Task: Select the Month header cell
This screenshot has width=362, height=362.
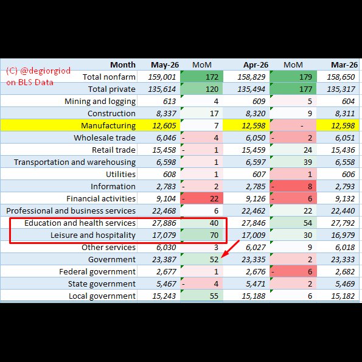Action: point(122,65)
